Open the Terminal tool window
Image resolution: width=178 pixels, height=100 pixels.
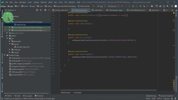pyautogui.click(x=39, y=96)
